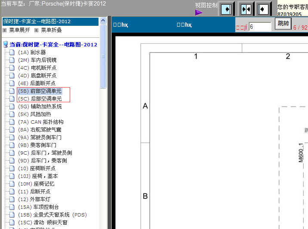
Task: Click the view control right-arrow button
Action: click(x=226, y=9)
